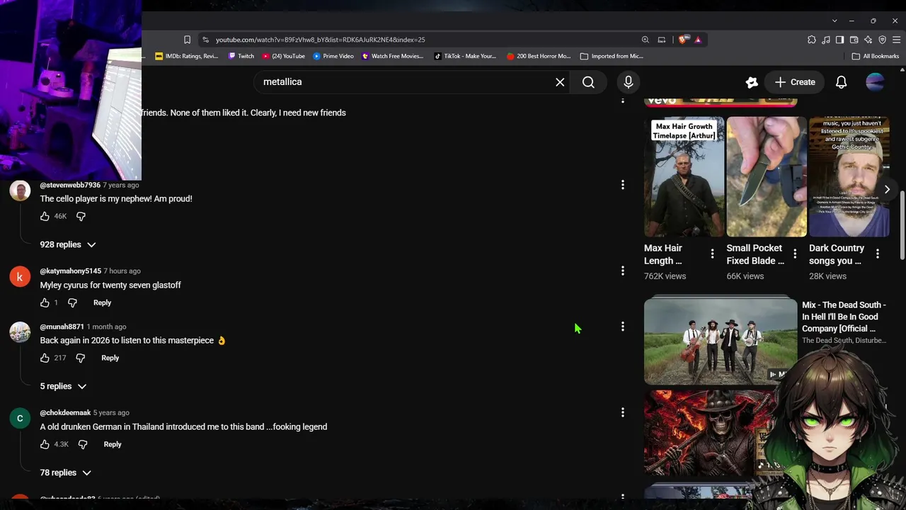The height and width of the screenshot is (510, 906).
Task: Reply to the Back again in 2026 comment
Action: [x=110, y=358]
